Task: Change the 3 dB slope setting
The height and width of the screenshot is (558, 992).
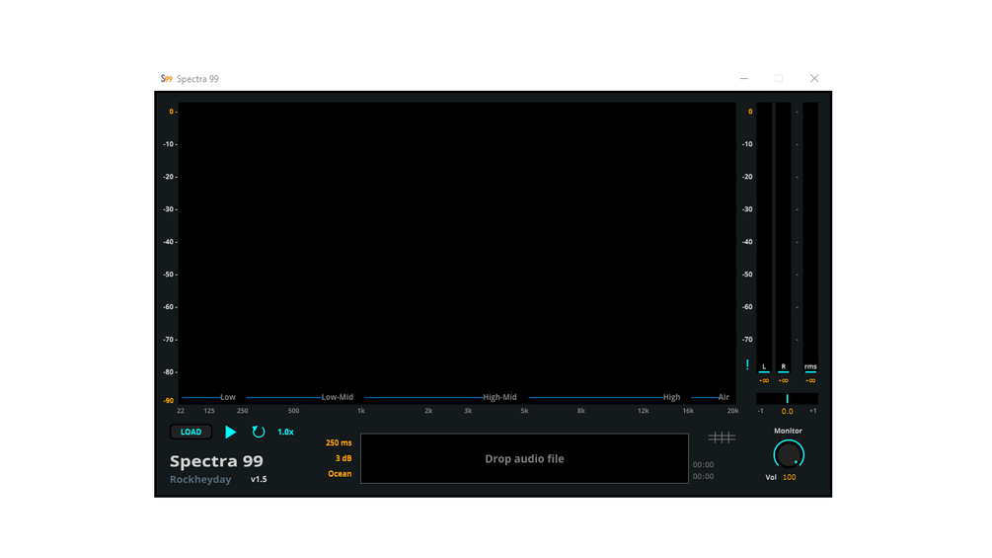Action: tap(343, 458)
